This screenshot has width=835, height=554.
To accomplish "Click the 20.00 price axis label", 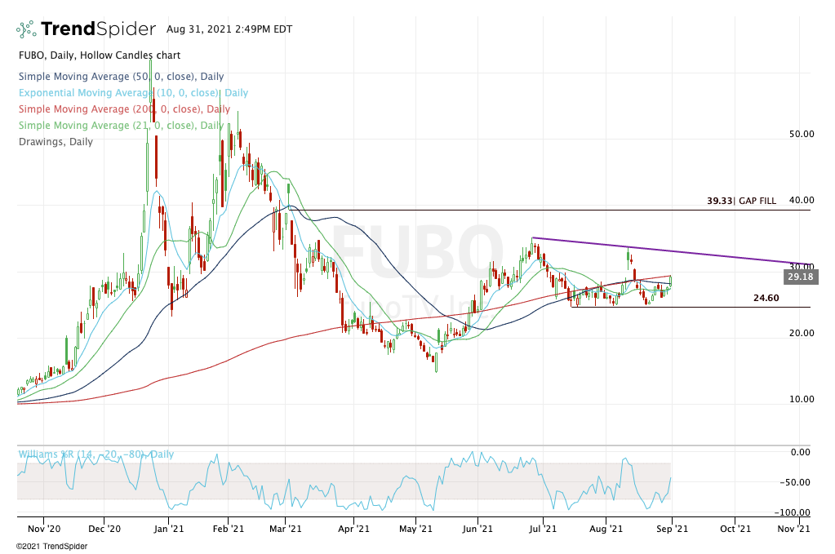I will coord(802,333).
